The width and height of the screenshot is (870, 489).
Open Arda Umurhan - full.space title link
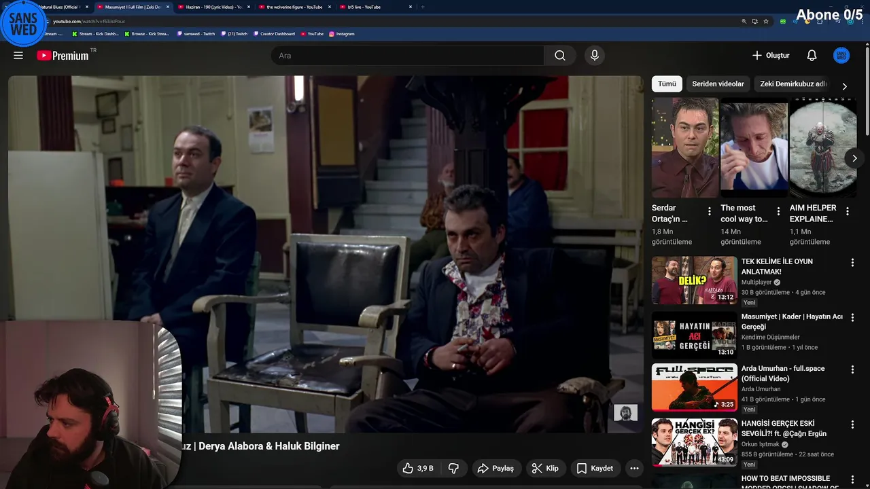tap(783, 374)
